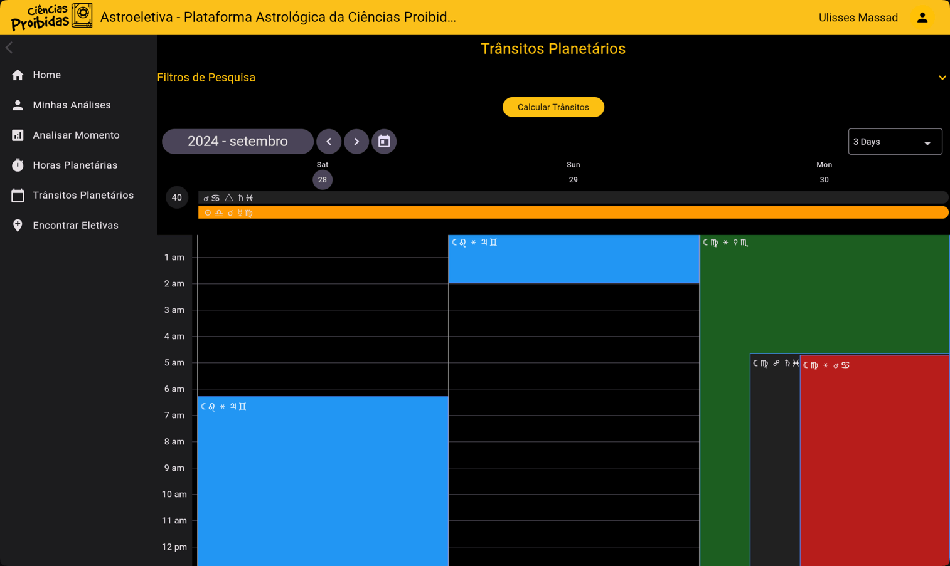Click the user account avatar icon
The image size is (950, 566).
point(922,18)
